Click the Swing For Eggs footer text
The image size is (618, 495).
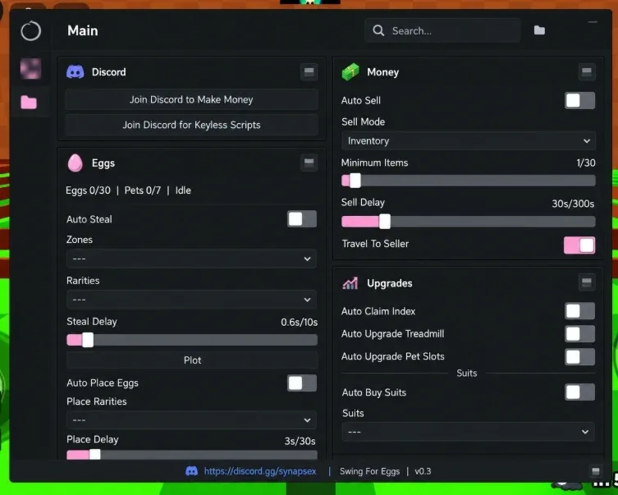tap(369, 471)
